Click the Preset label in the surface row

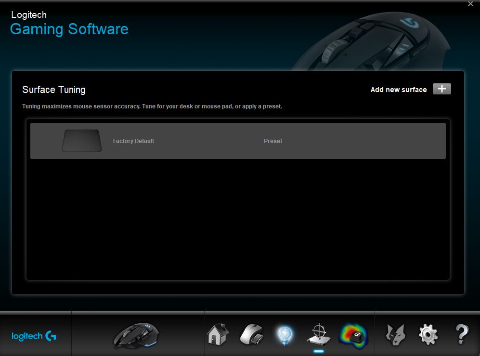273,141
